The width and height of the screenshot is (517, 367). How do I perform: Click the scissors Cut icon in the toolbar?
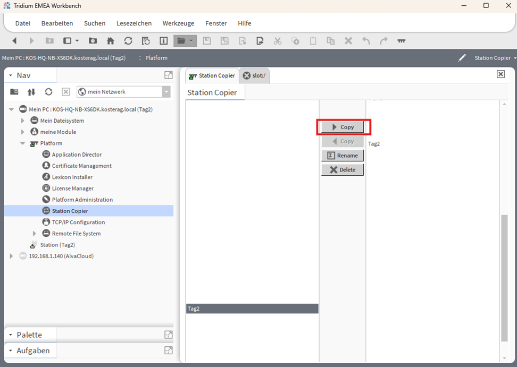click(x=278, y=41)
